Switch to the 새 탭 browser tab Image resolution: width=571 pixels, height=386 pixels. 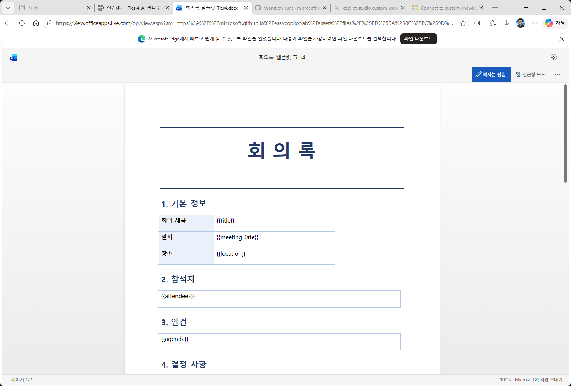54,8
